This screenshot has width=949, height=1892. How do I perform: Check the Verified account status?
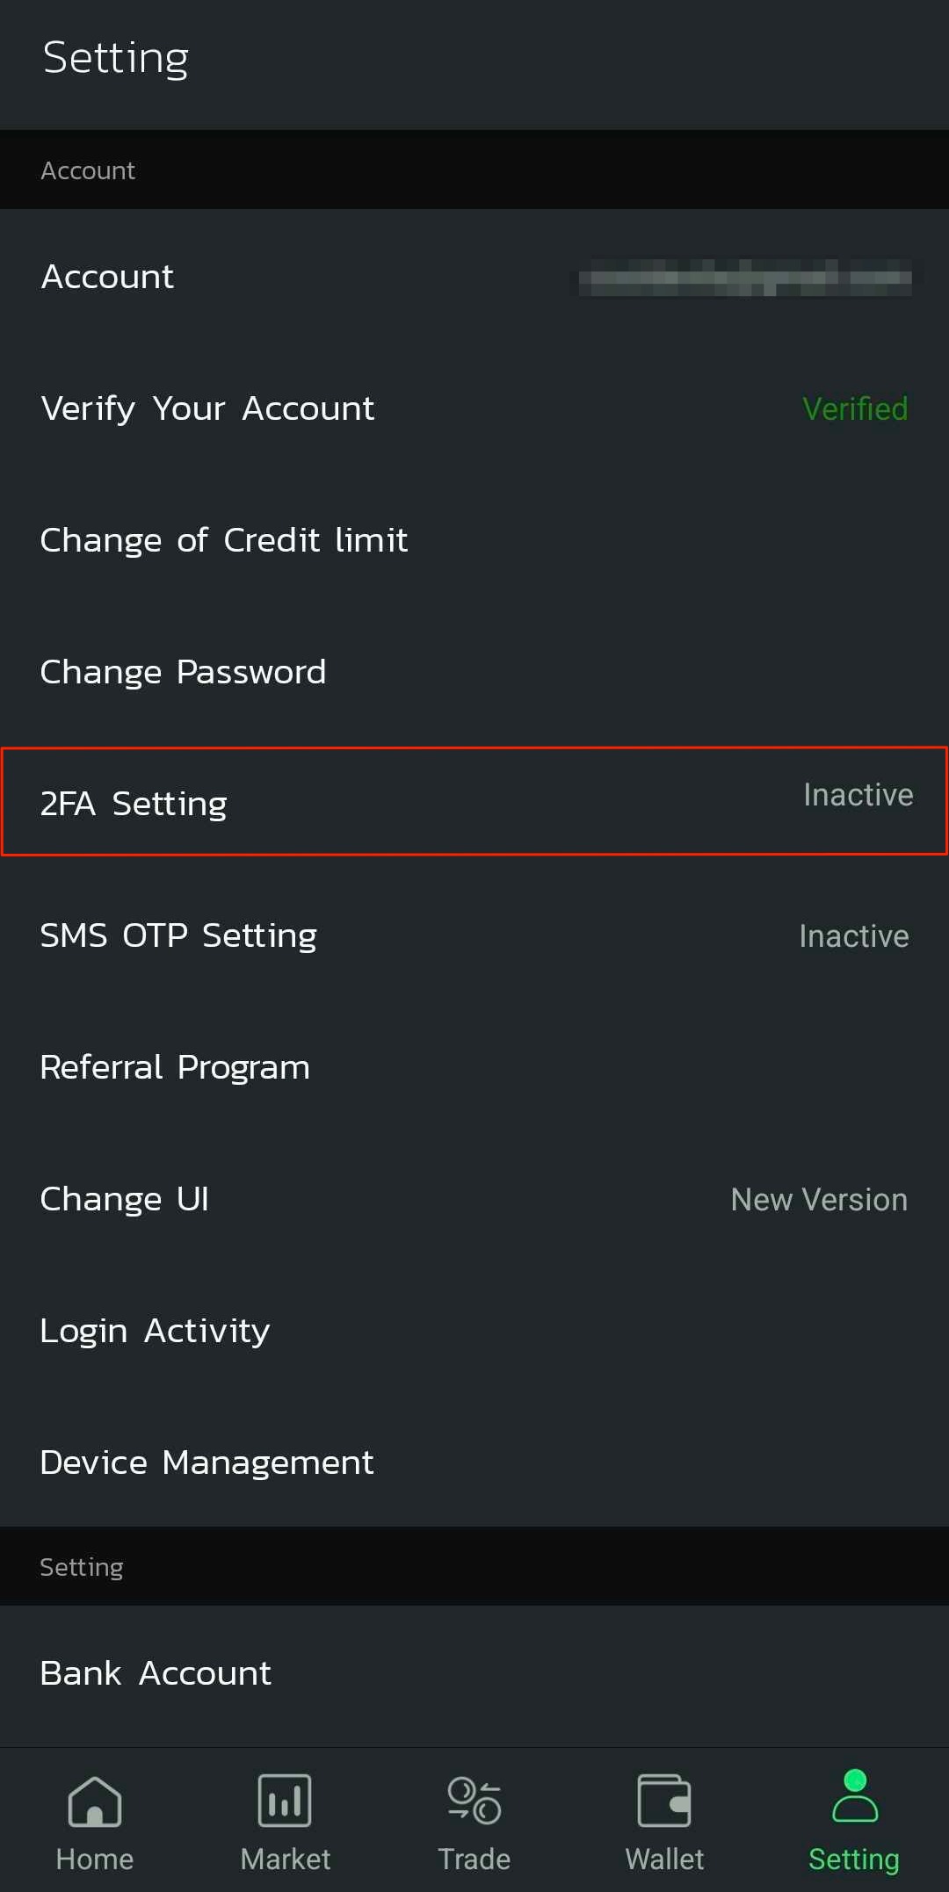[x=854, y=408]
